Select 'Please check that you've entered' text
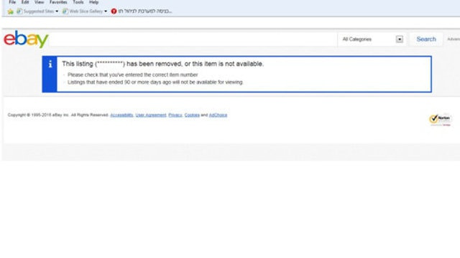Image resolution: width=460 pixels, height=258 pixels. coord(132,75)
